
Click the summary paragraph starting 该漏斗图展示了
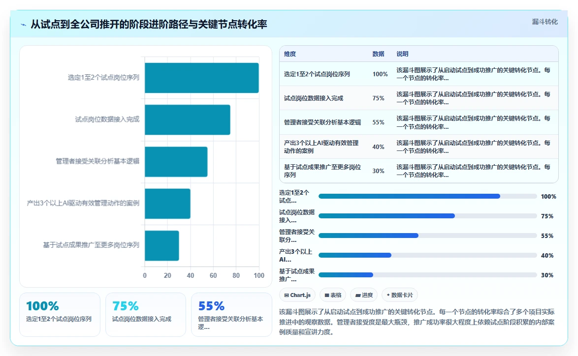pos(417,322)
